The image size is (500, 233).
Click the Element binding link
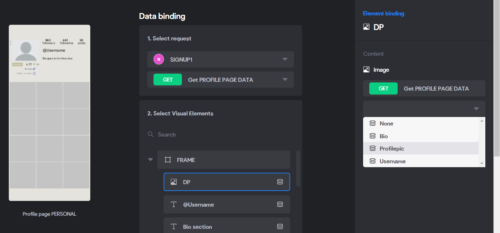(x=383, y=13)
